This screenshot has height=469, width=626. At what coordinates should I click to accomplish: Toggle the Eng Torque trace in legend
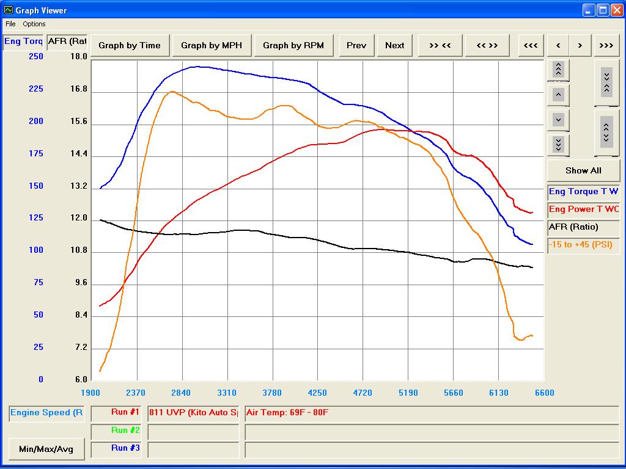[583, 192]
